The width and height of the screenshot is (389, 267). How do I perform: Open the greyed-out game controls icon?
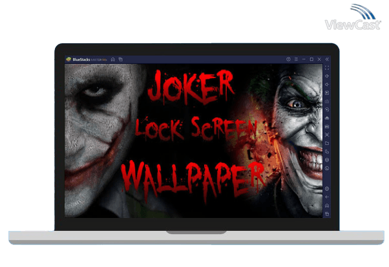pyautogui.click(x=327, y=101)
